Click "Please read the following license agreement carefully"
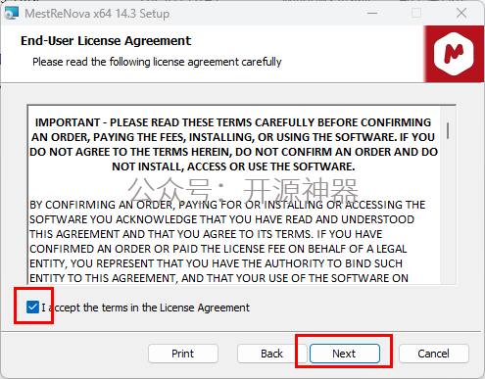485x379 pixels. (157, 62)
